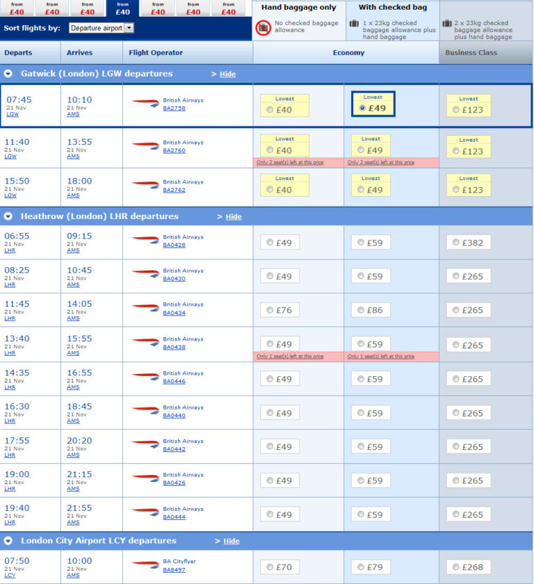
Task: Click British Airways logo for flight BA2760
Action: 145,145
